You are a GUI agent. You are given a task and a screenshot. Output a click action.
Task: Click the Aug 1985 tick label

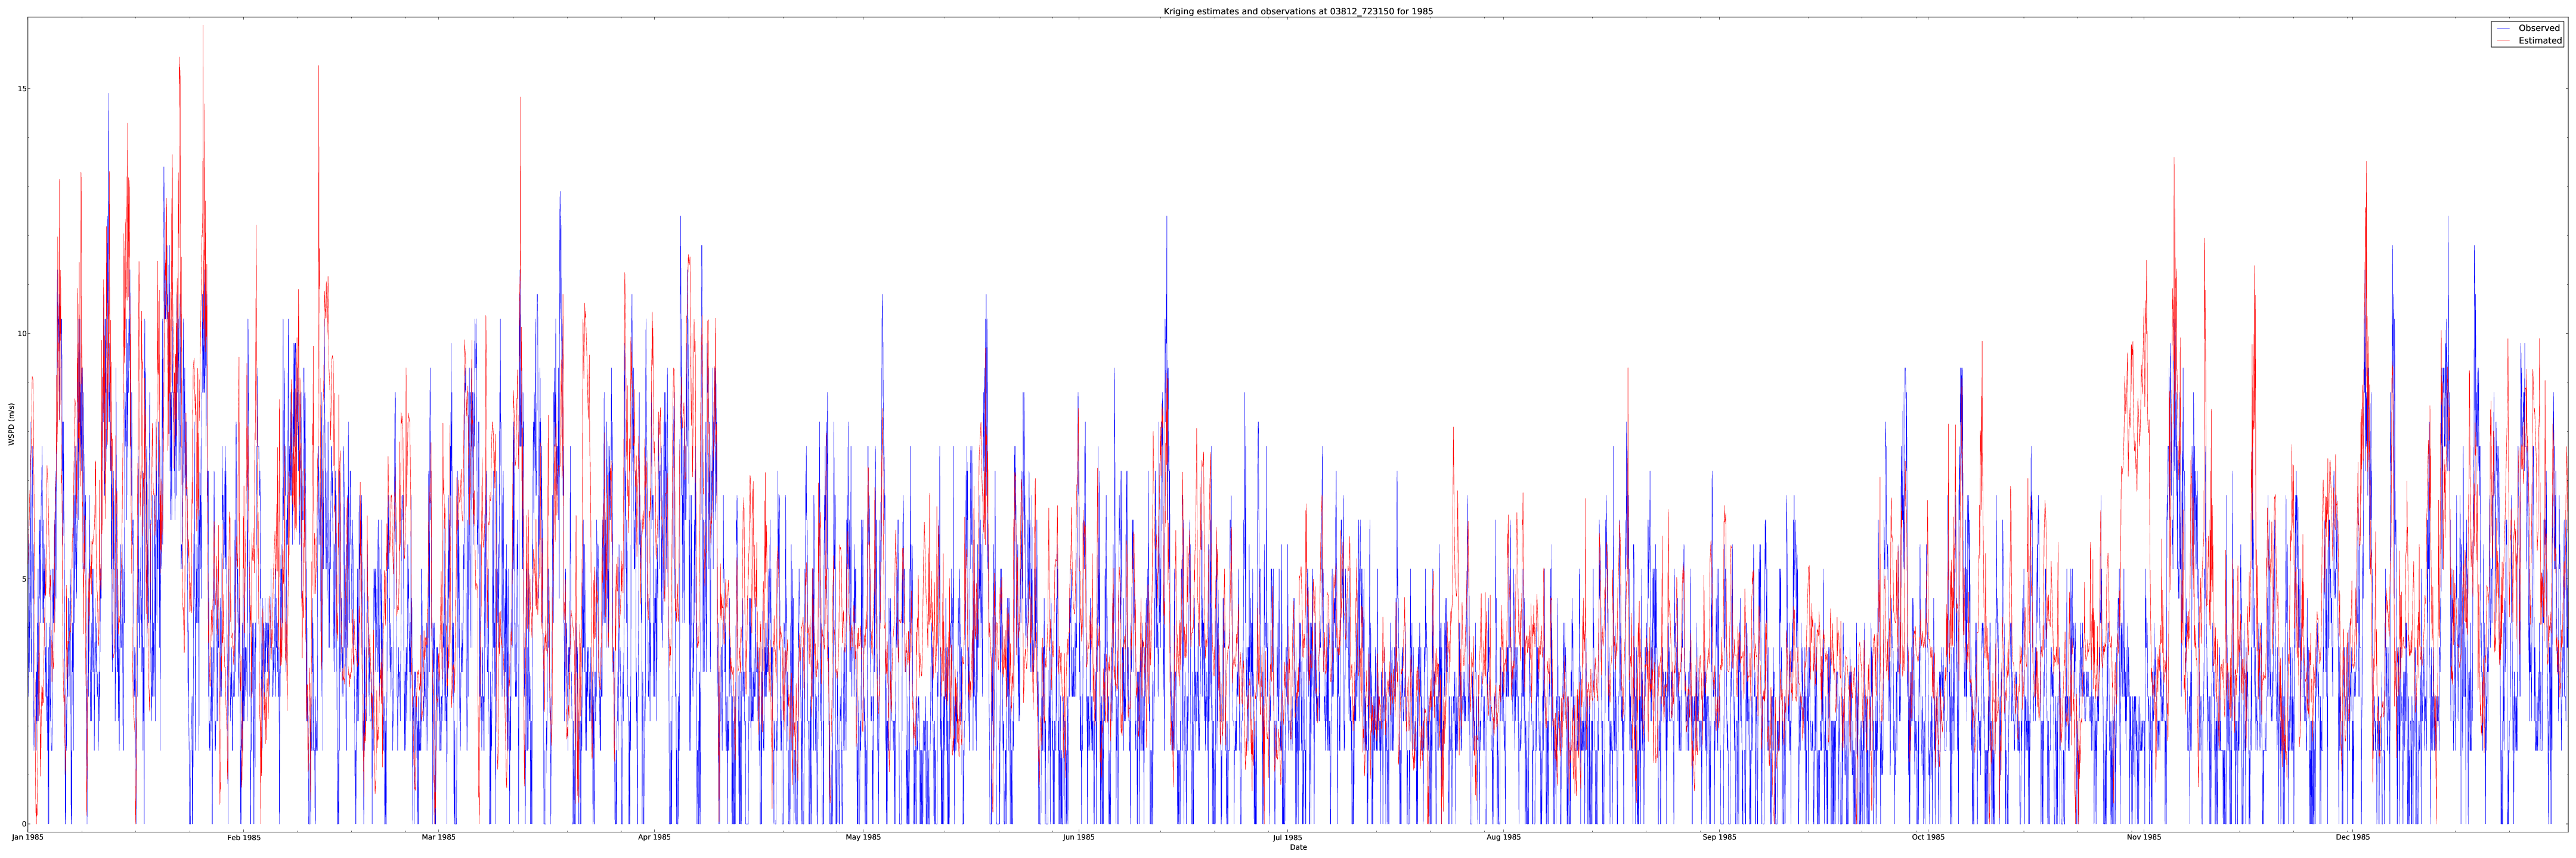coord(1504,837)
